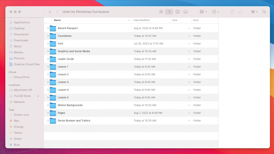Expand the Lesson 4 folder
This screenshot has width=274, height=154.
[x=48, y=90]
